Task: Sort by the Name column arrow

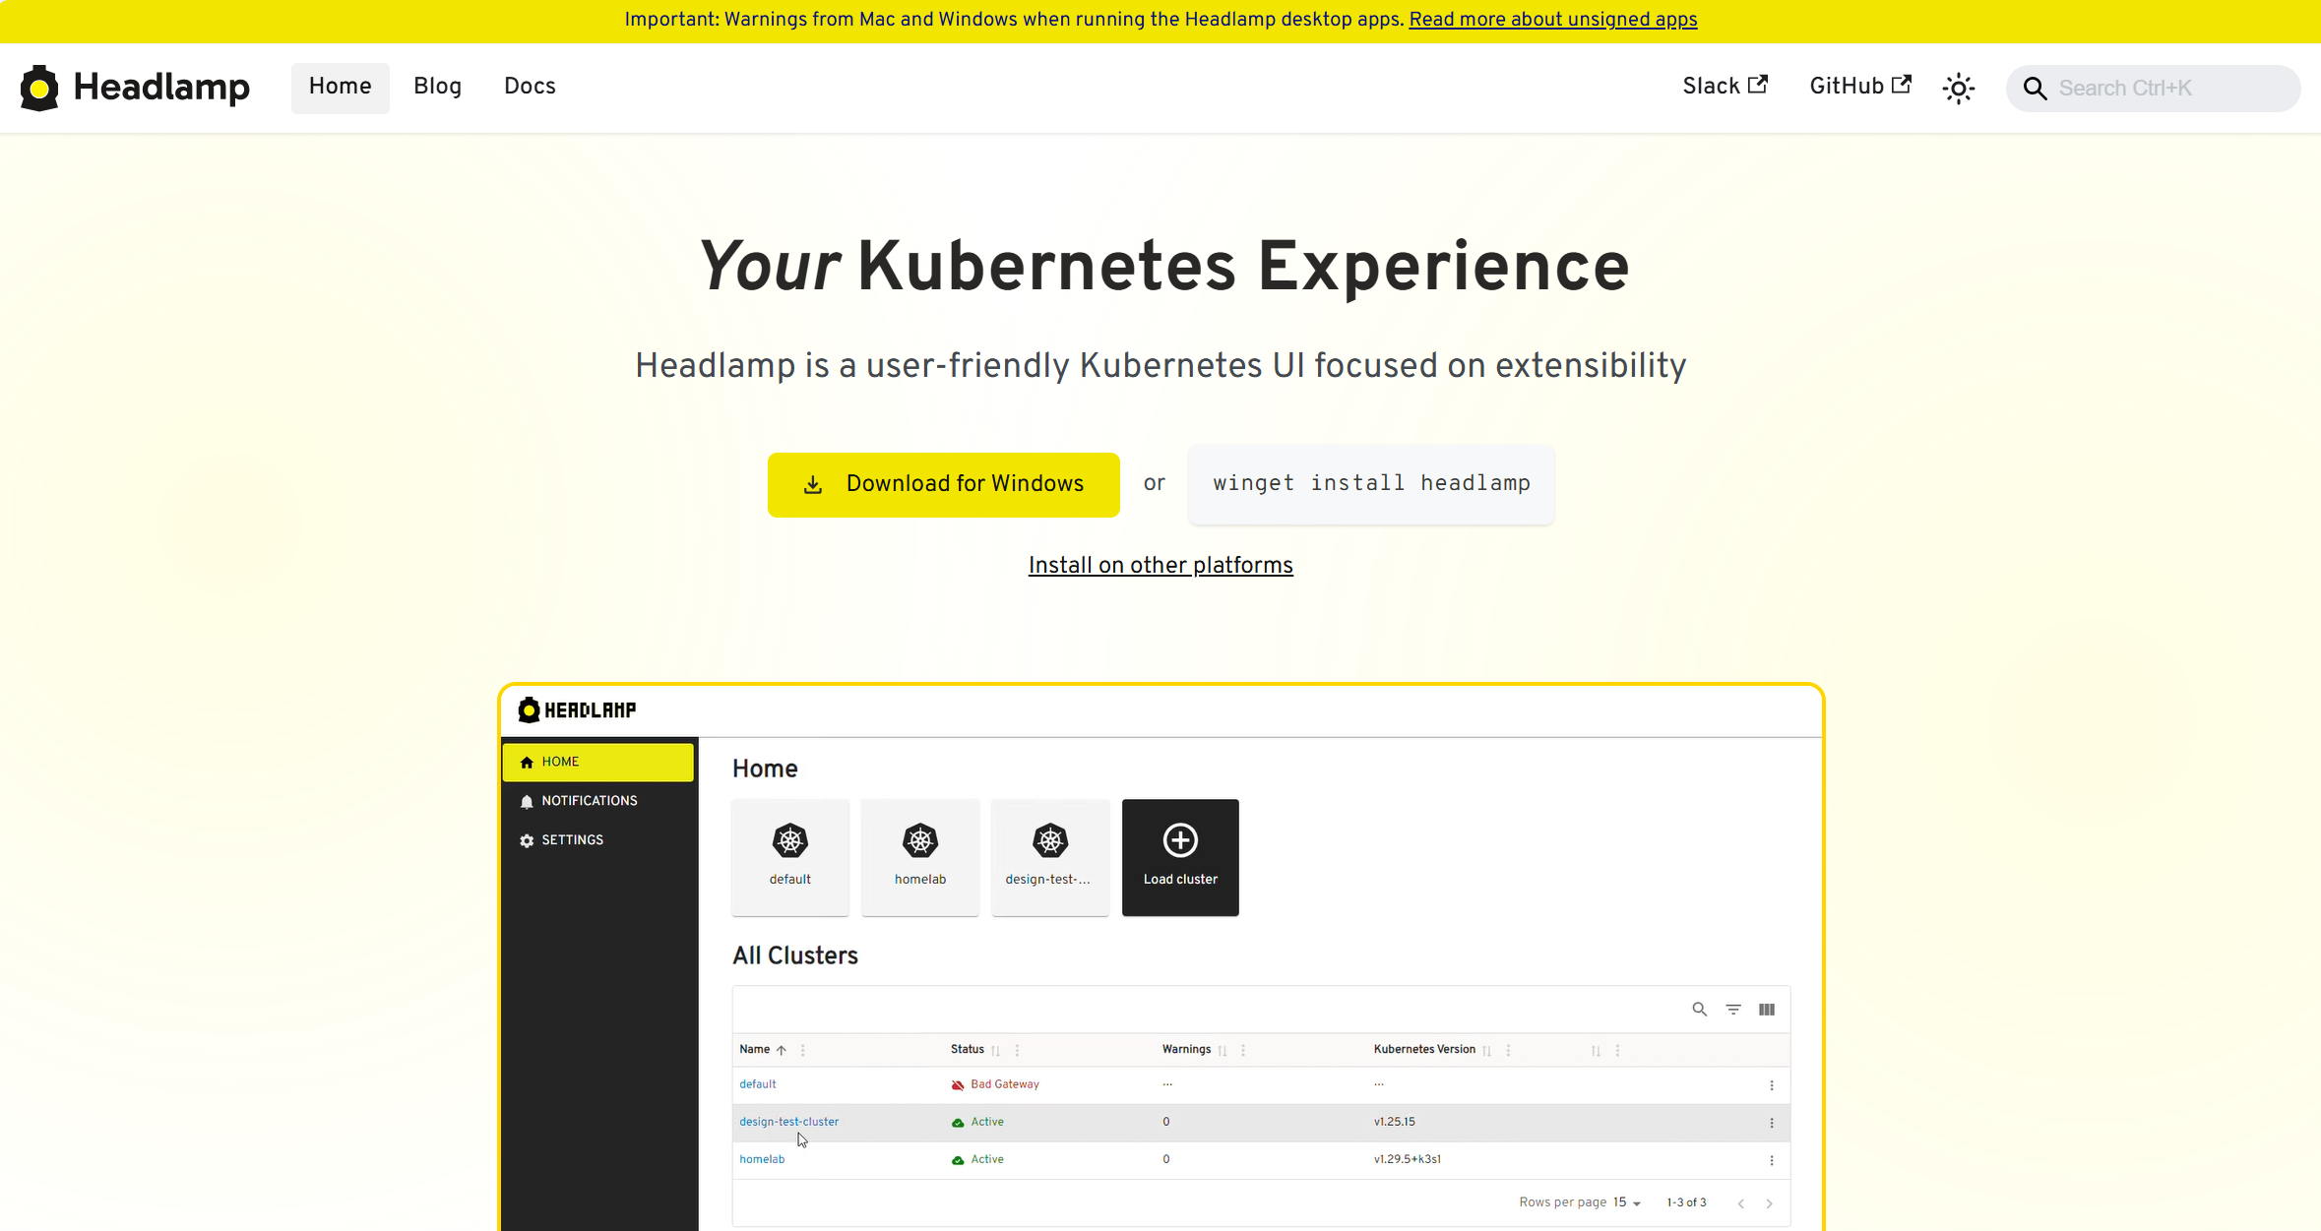Action: 782,1051
